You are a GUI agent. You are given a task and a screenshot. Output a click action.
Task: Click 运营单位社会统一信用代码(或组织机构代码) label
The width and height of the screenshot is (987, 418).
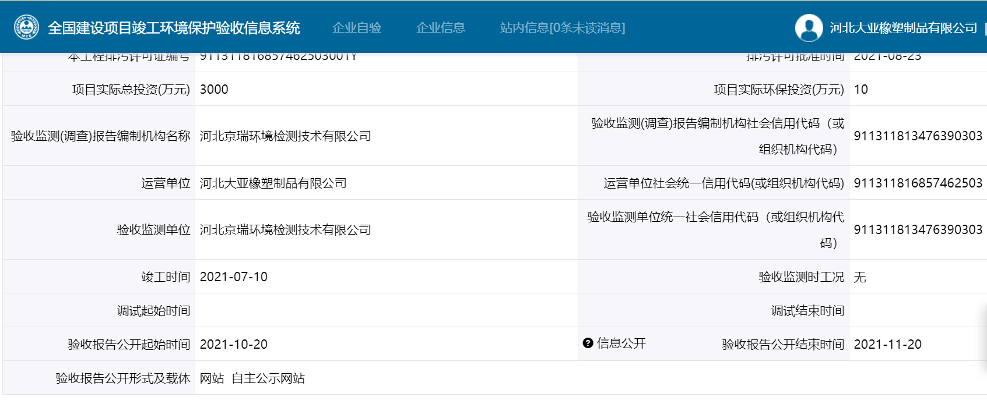(724, 183)
